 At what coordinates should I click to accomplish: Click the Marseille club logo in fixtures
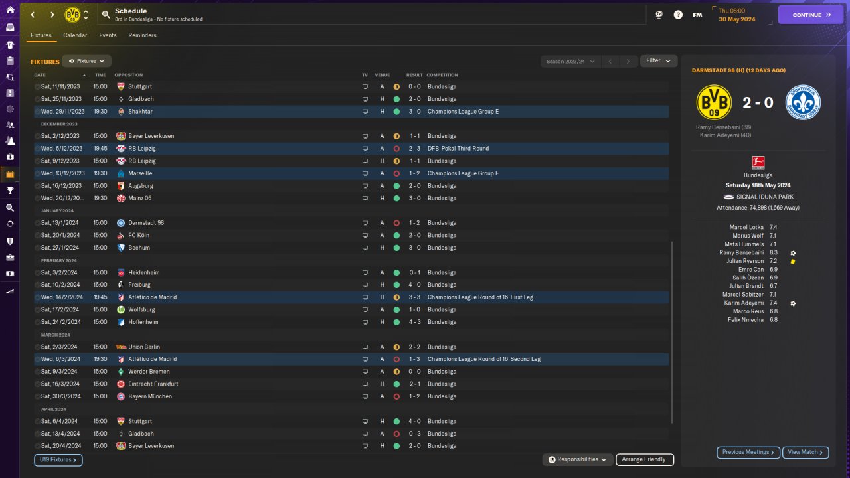click(x=121, y=173)
